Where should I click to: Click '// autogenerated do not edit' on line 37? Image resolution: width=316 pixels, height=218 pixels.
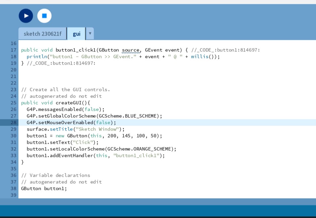(61, 182)
